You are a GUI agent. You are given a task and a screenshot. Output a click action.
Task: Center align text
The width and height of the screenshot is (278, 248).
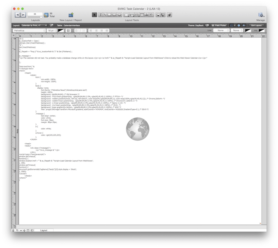96,31
